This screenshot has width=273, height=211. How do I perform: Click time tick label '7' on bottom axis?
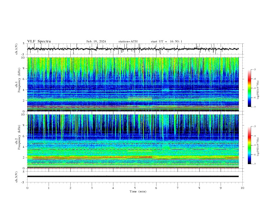(x=178, y=188)
